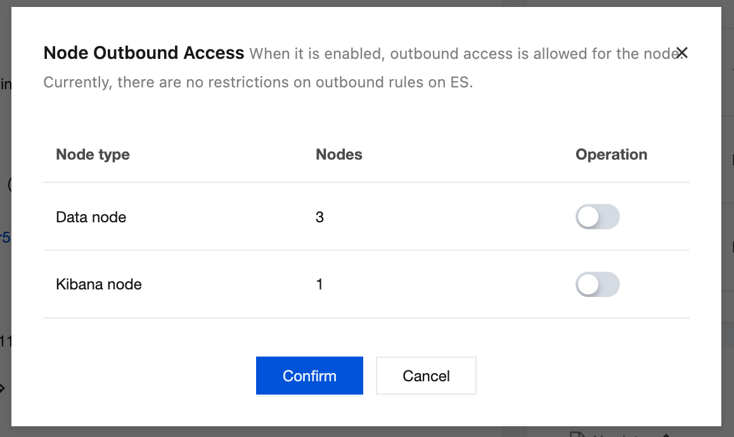Click the partially hidden blue link behind dialog

pos(5,238)
